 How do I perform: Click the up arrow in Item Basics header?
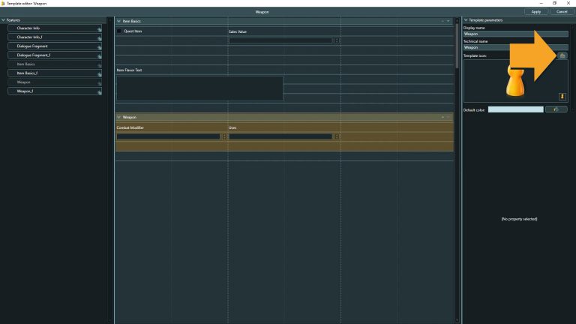pos(442,21)
